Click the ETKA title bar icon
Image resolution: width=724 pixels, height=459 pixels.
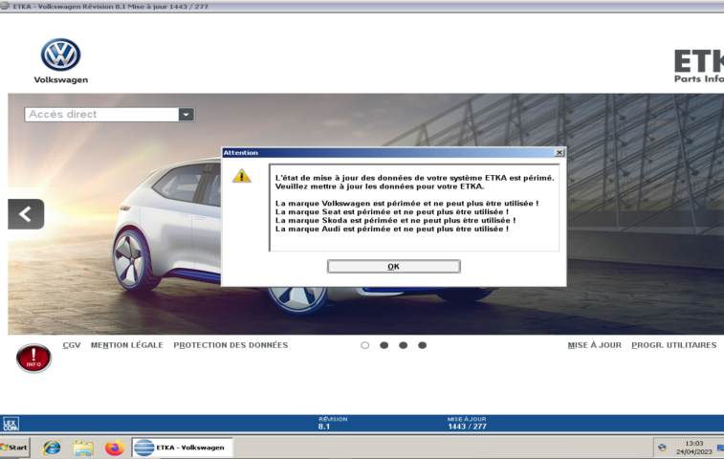(5, 6)
